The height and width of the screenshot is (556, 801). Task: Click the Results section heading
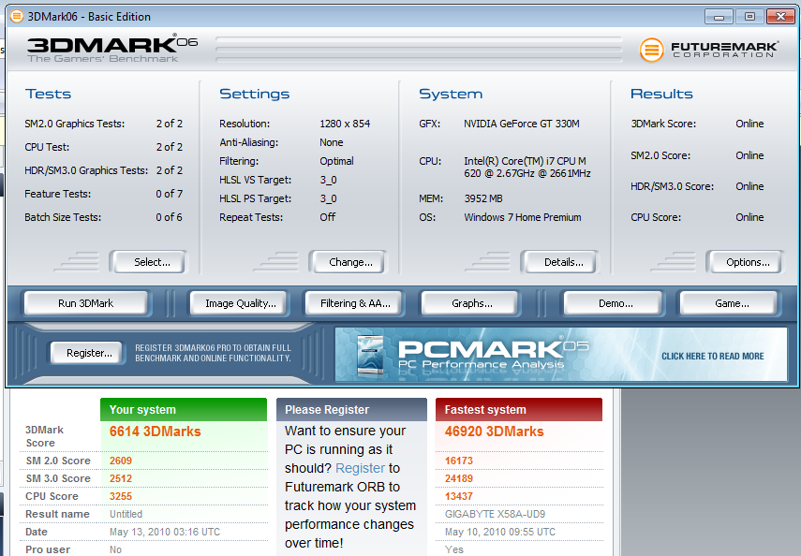661,94
